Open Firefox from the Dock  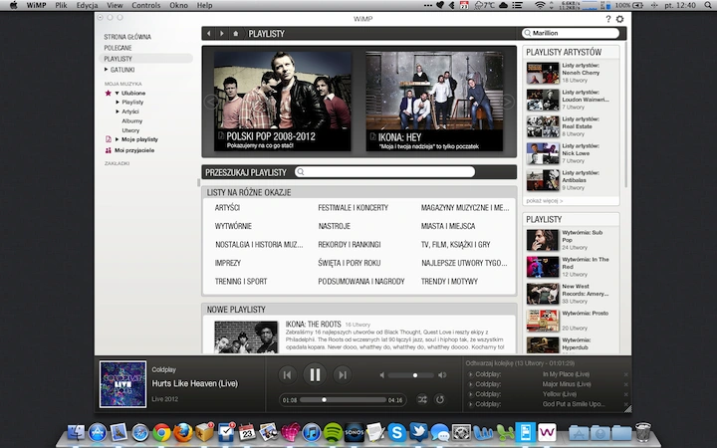[x=183, y=432]
